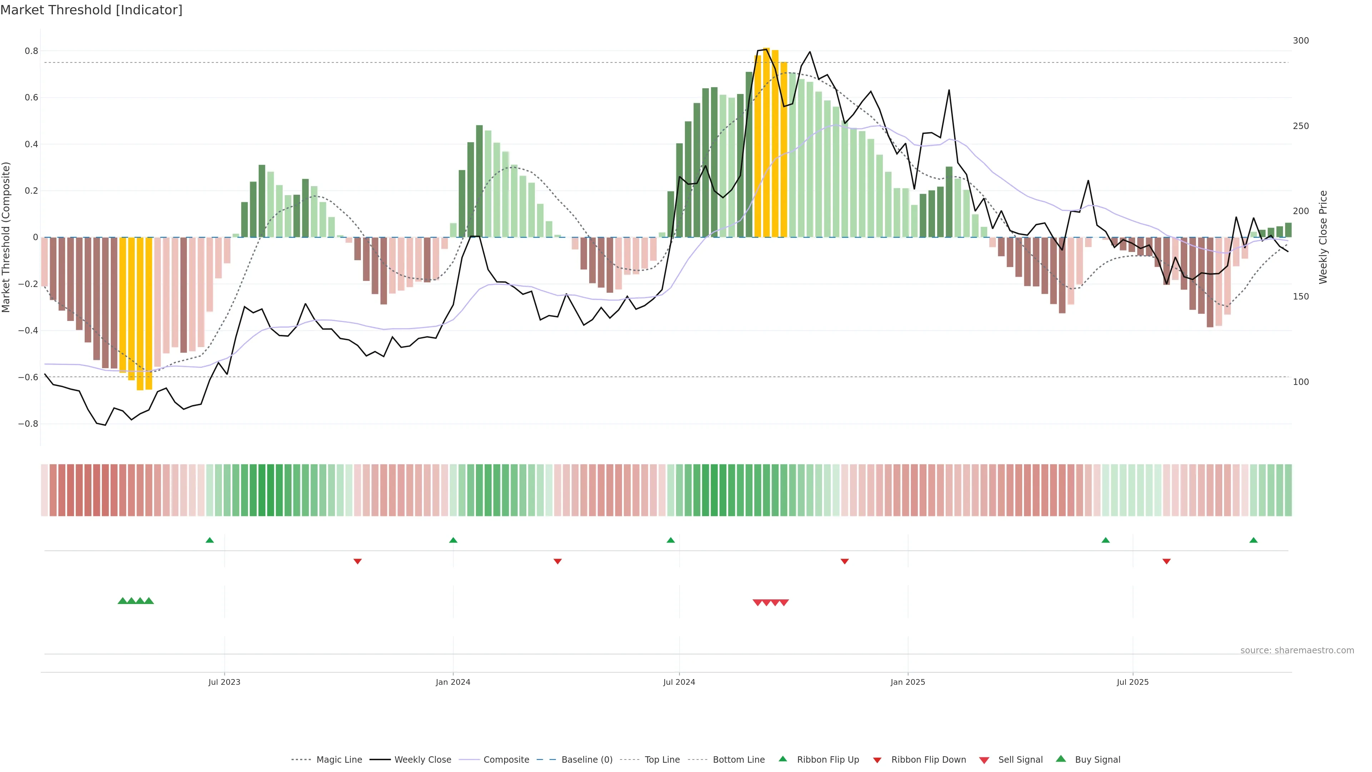Click the Market Threshold [Indicator] title
Viewport: 1372px width, 772px height.
pos(91,10)
